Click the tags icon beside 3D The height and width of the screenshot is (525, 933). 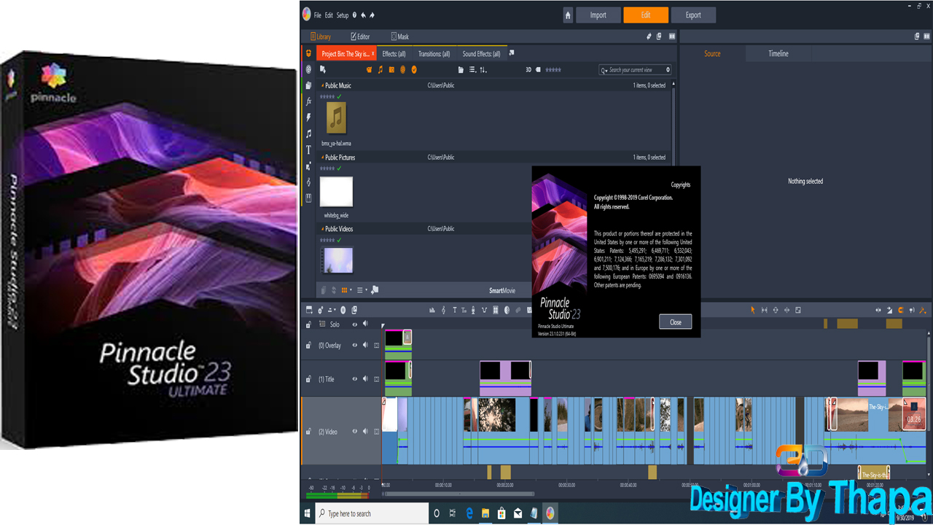pyautogui.click(x=539, y=70)
